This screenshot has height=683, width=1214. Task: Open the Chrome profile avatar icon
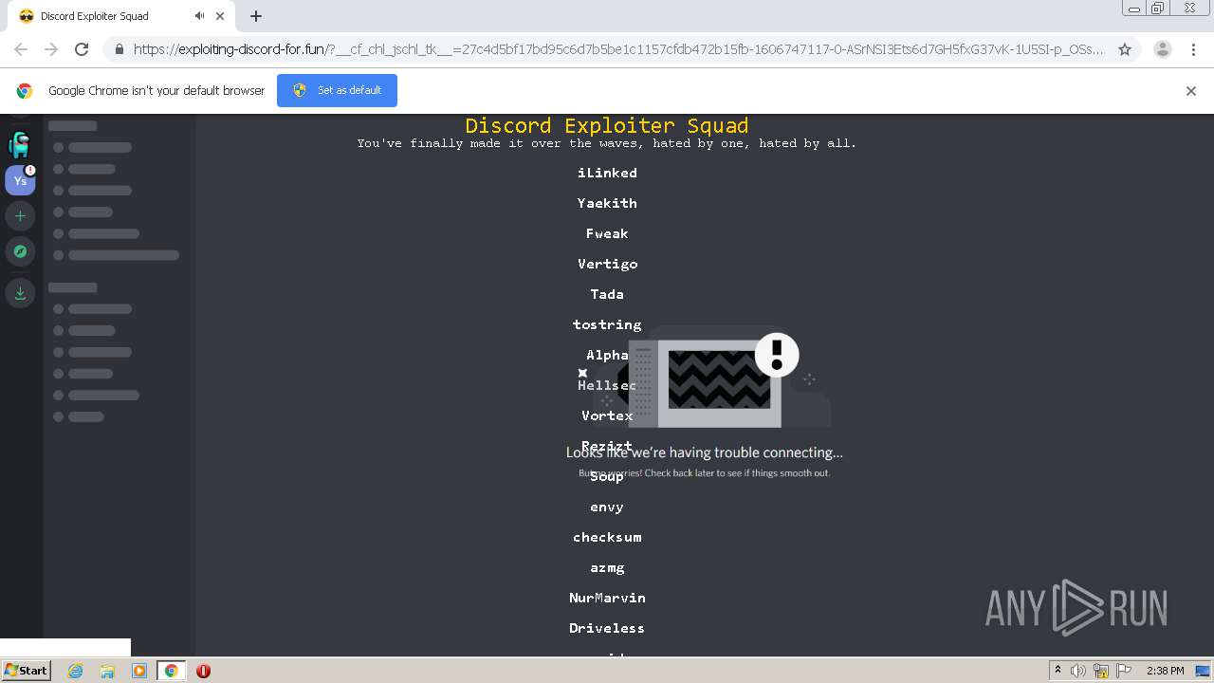1163,49
